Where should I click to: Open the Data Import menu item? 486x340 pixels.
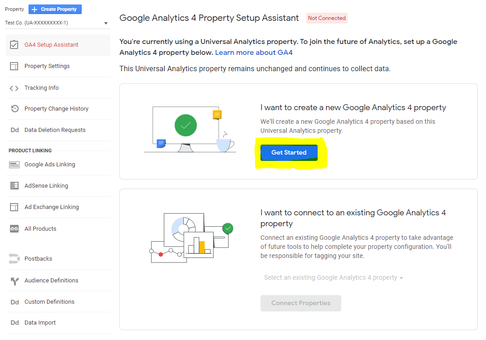click(x=40, y=323)
